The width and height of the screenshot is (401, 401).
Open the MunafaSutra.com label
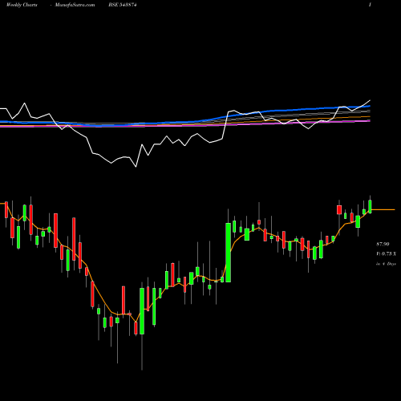[75, 5]
